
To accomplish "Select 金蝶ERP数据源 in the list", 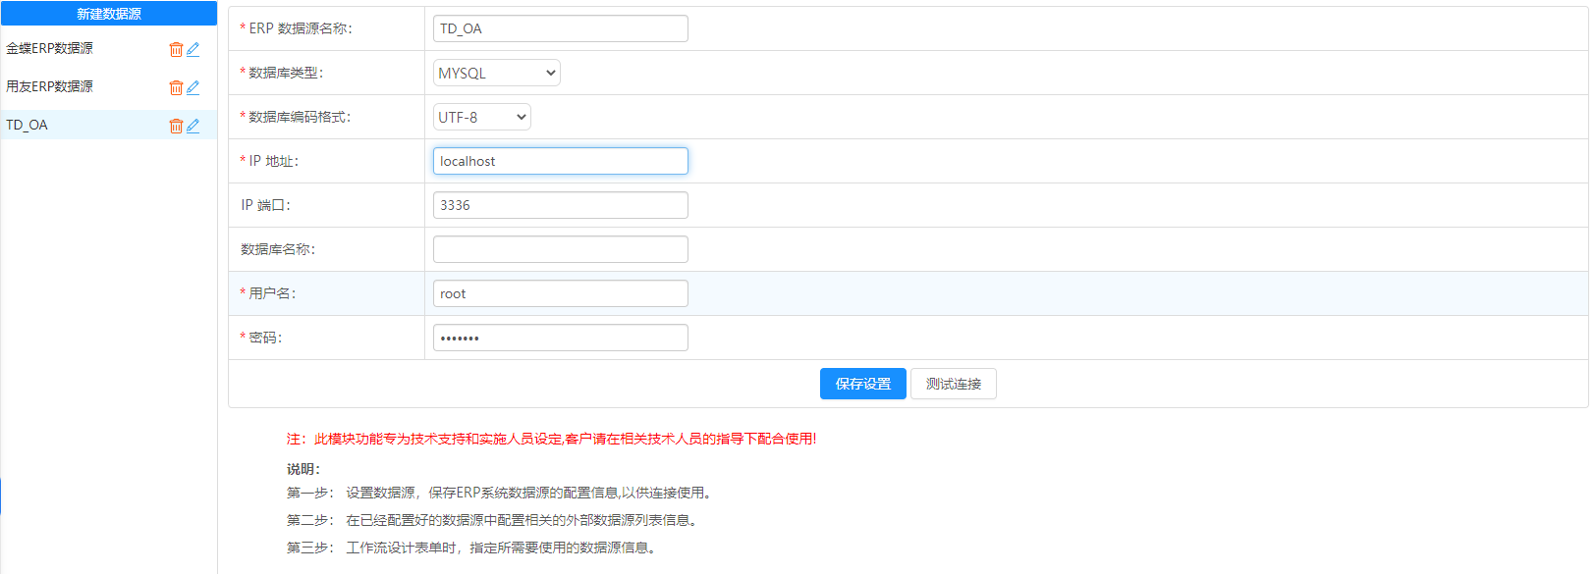I will click(x=50, y=48).
